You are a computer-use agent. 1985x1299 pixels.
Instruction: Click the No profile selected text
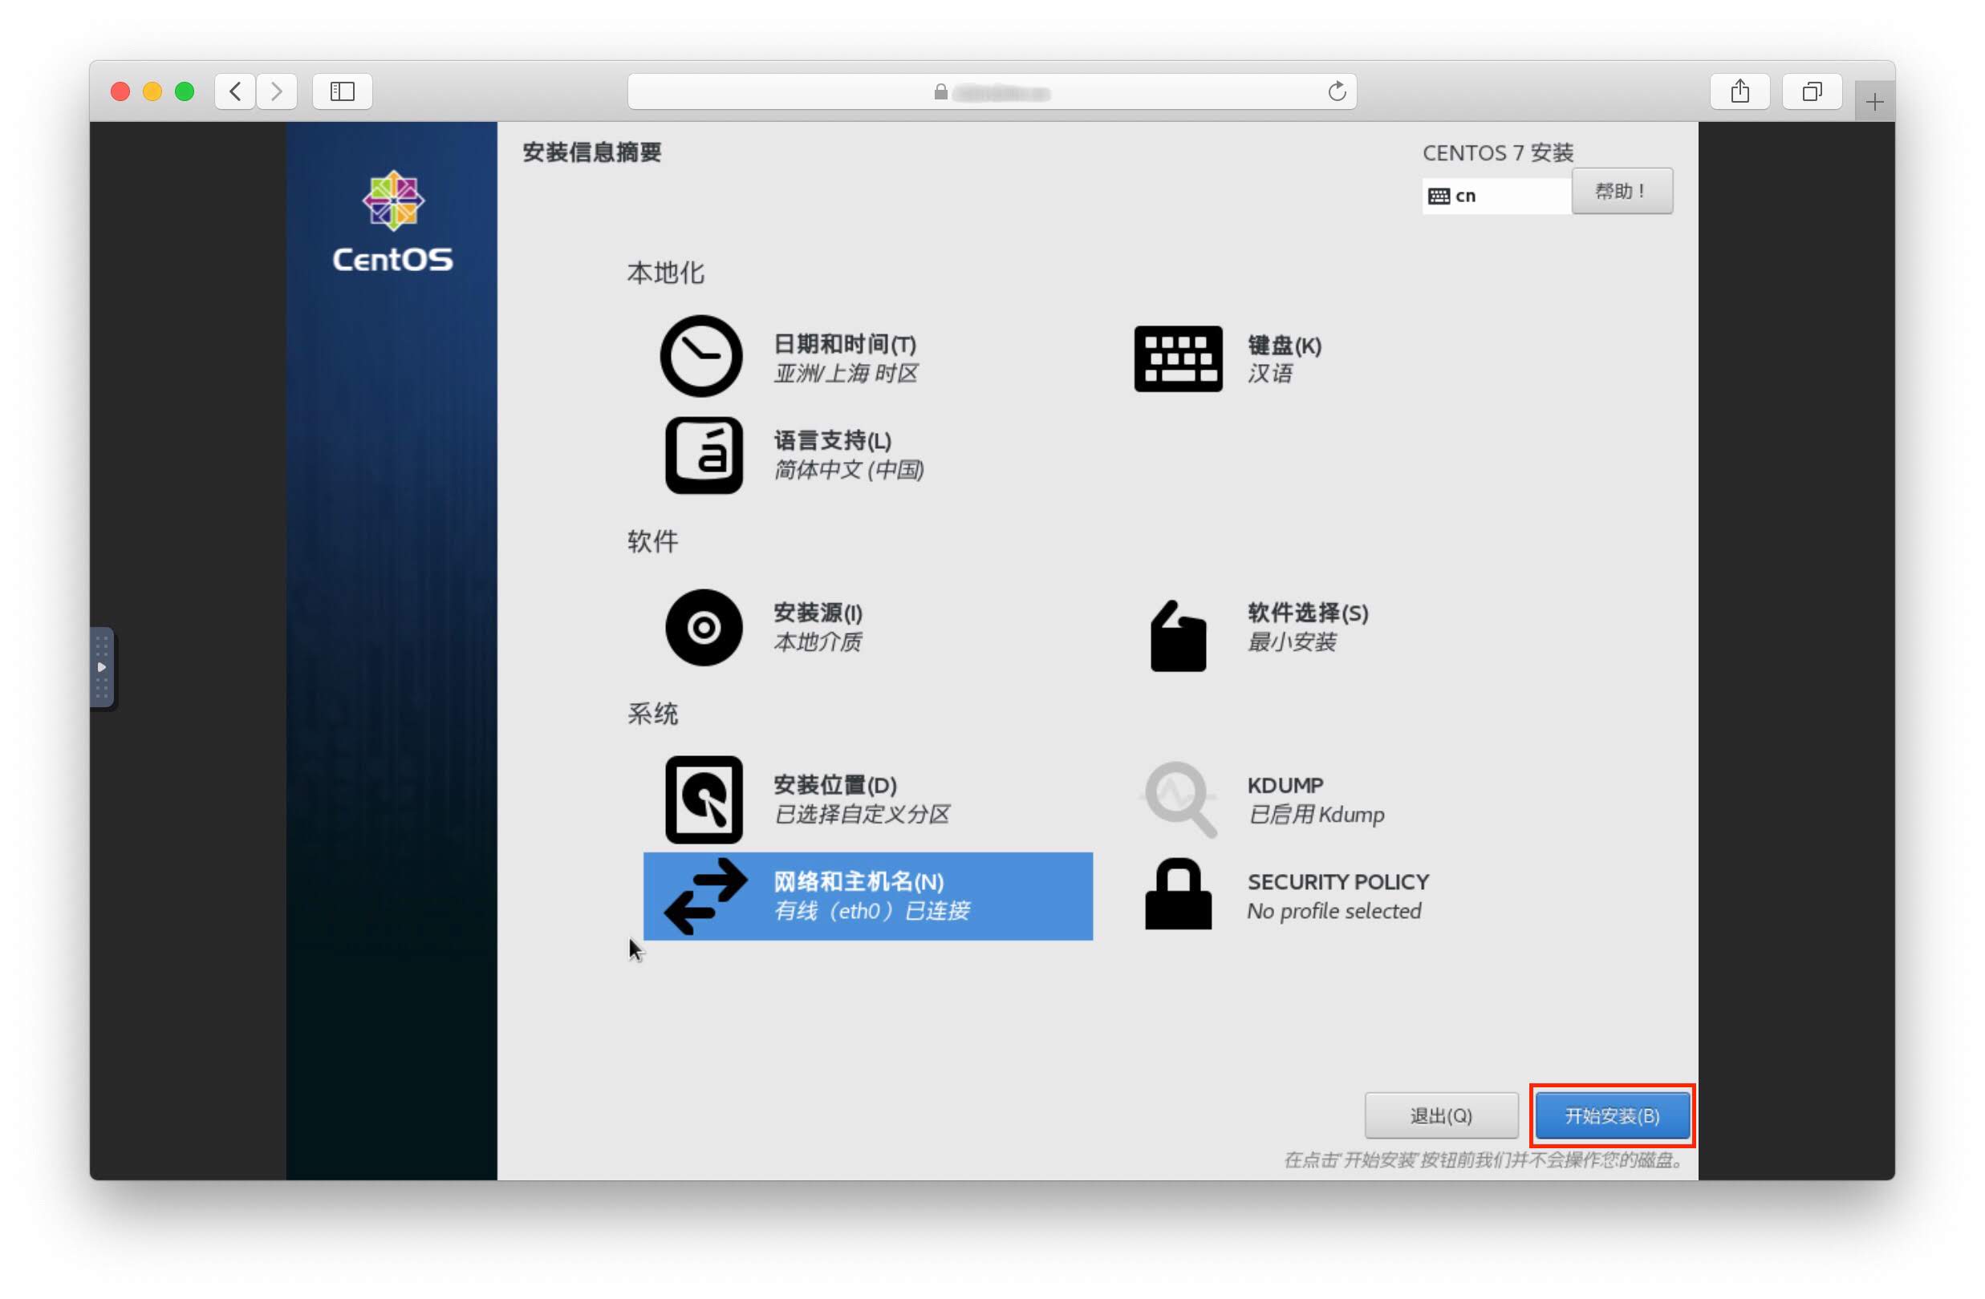pyautogui.click(x=1333, y=911)
